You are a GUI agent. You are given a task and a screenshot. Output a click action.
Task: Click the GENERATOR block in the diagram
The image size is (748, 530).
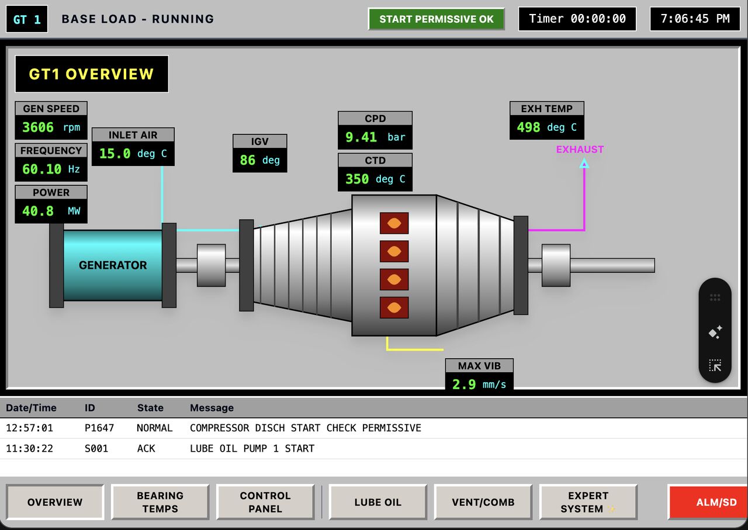[x=113, y=265]
